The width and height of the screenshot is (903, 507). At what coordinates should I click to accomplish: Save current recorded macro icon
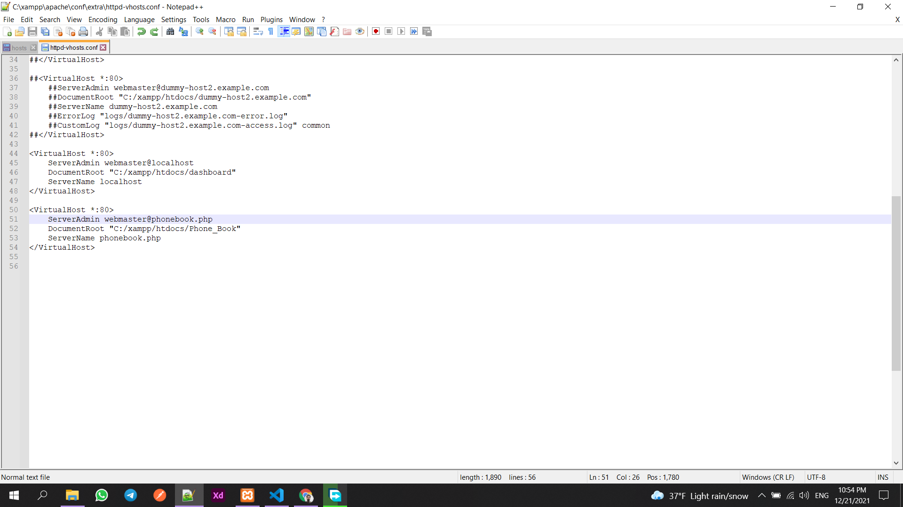point(427,31)
